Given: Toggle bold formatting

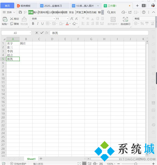Looking at the screenshot, I should pos(33,24).
